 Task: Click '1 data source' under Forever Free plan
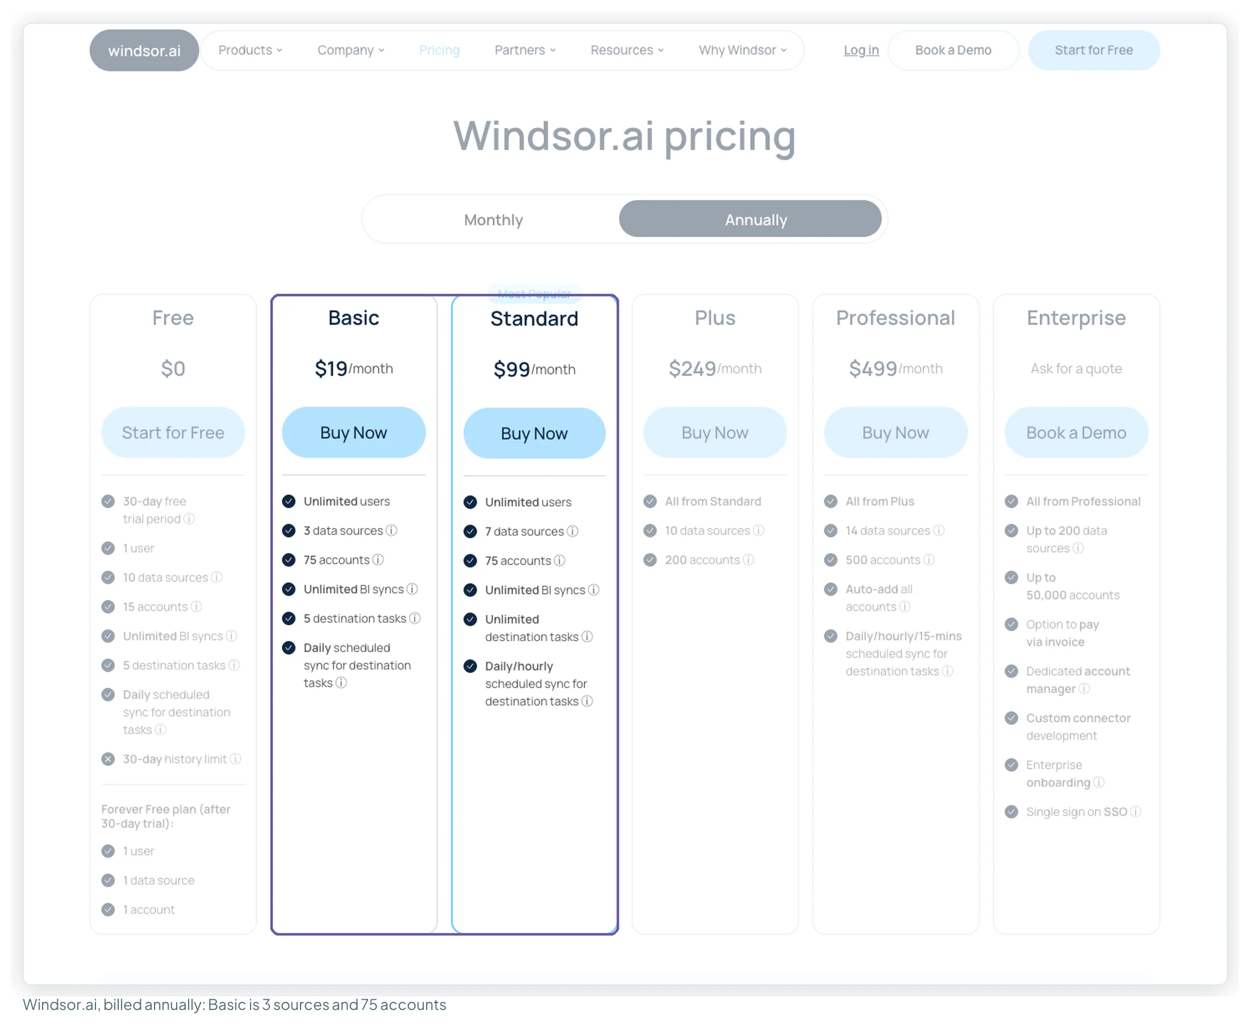(x=159, y=880)
